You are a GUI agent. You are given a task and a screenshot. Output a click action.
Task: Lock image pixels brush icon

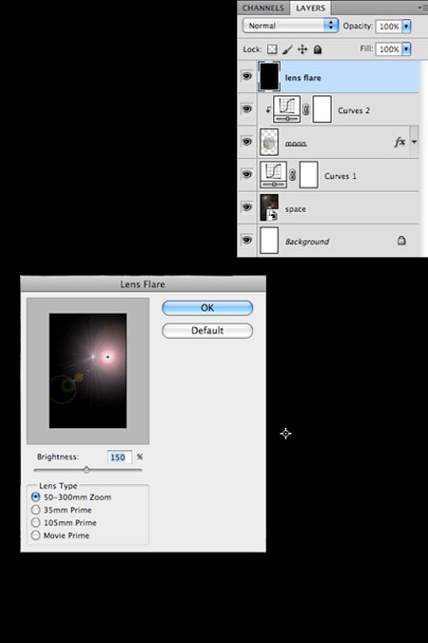[x=287, y=49]
